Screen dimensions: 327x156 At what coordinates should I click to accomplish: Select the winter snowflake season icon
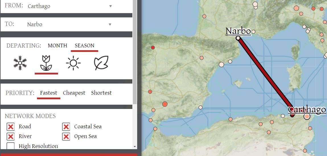[x=20, y=63]
